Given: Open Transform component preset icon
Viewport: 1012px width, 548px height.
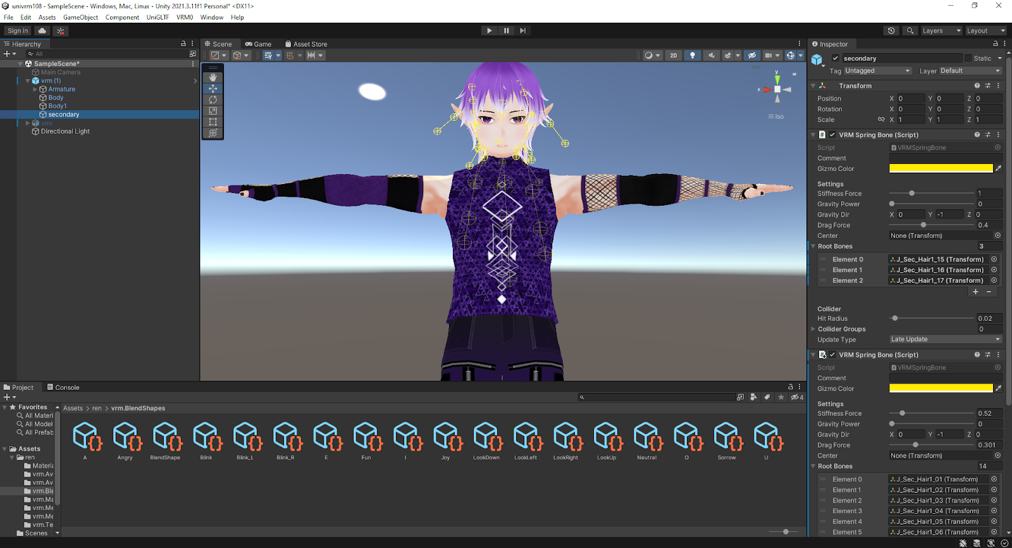Looking at the screenshot, I should click(988, 85).
